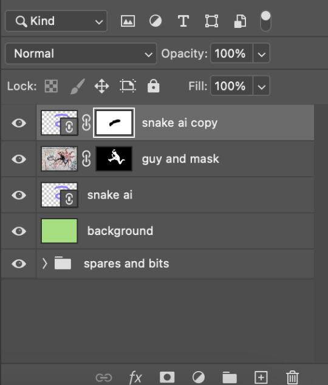The image size is (328, 385).
Task: Filter for shape layers icon
Action: coord(211,21)
